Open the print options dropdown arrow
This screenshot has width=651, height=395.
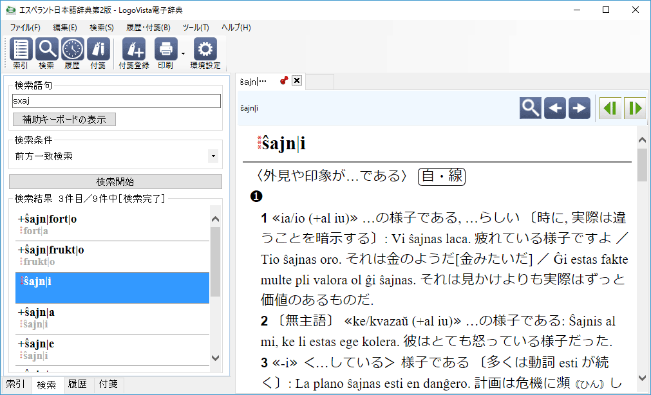[183, 54]
